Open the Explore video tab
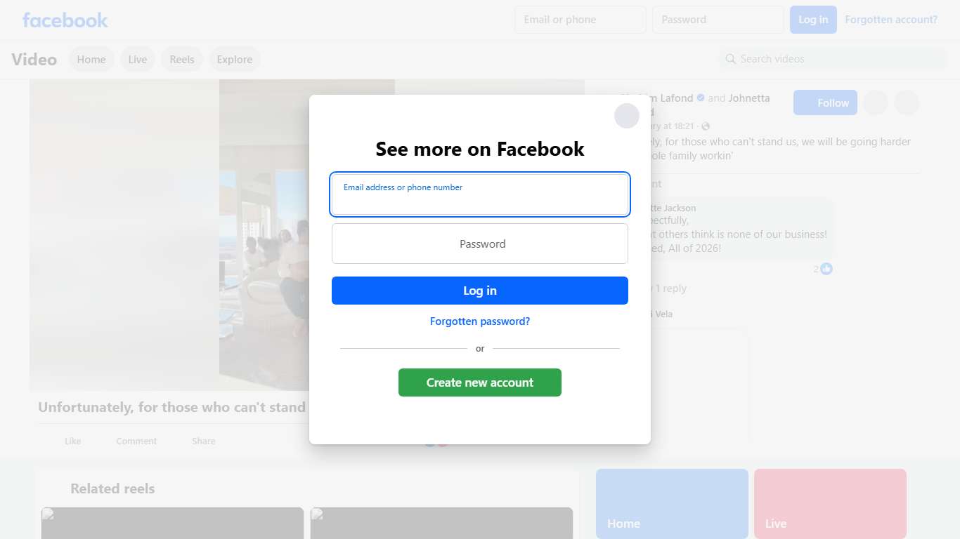The width and height of the screenshot is (960, 539). click(235, 60)
